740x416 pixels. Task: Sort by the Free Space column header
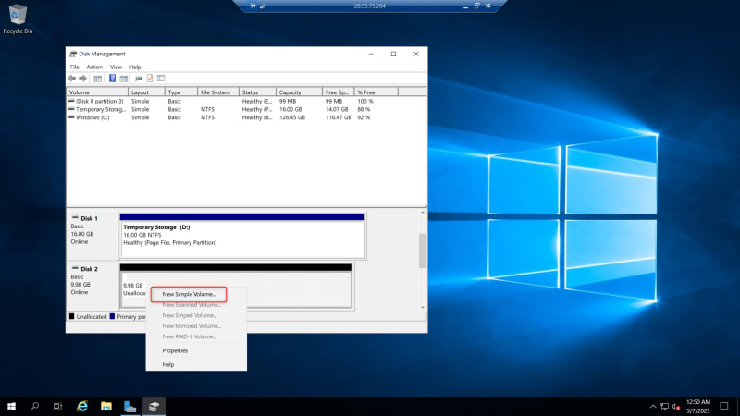click(338, 92)
